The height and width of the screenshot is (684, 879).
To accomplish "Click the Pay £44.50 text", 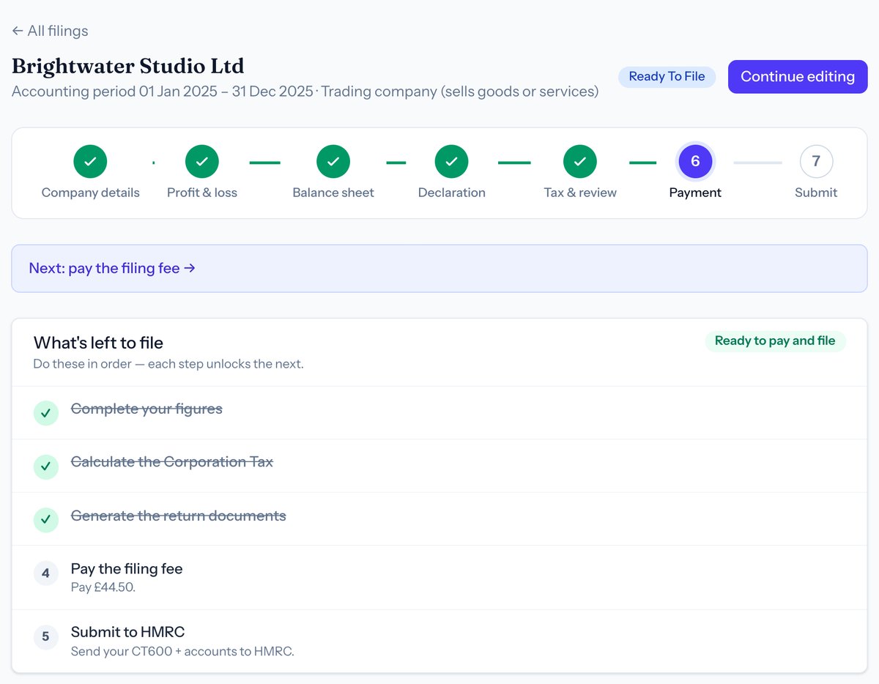I will (x=103, y=587).
